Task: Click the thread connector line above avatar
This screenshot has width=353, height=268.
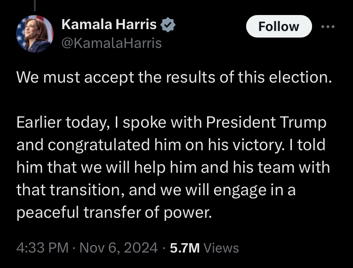Action: point(34,6)
